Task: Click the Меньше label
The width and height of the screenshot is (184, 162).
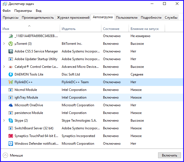Action: pyautogui.click(x=17, y=155)
